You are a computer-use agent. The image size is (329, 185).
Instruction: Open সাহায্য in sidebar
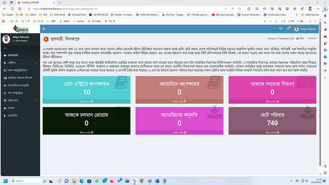click(20, 108)
